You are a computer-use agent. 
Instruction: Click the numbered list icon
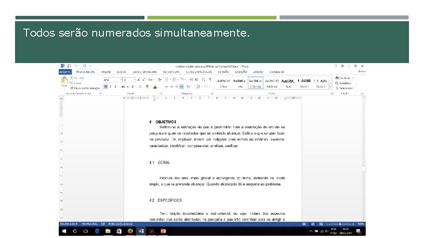[x=174, y=80]
